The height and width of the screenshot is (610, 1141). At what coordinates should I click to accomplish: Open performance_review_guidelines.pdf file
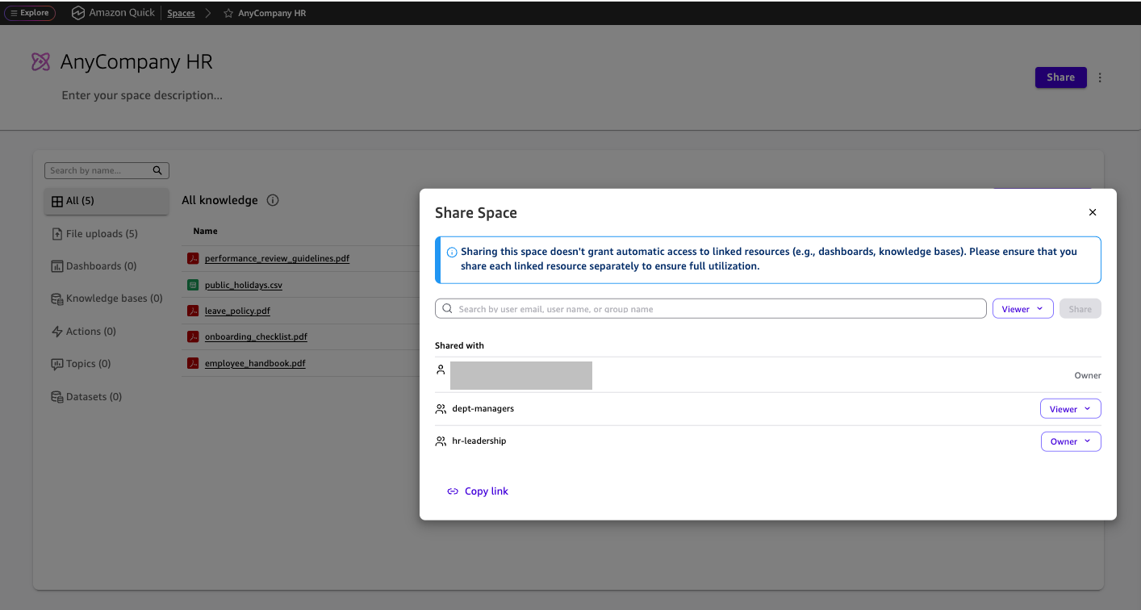click(277, 259)
